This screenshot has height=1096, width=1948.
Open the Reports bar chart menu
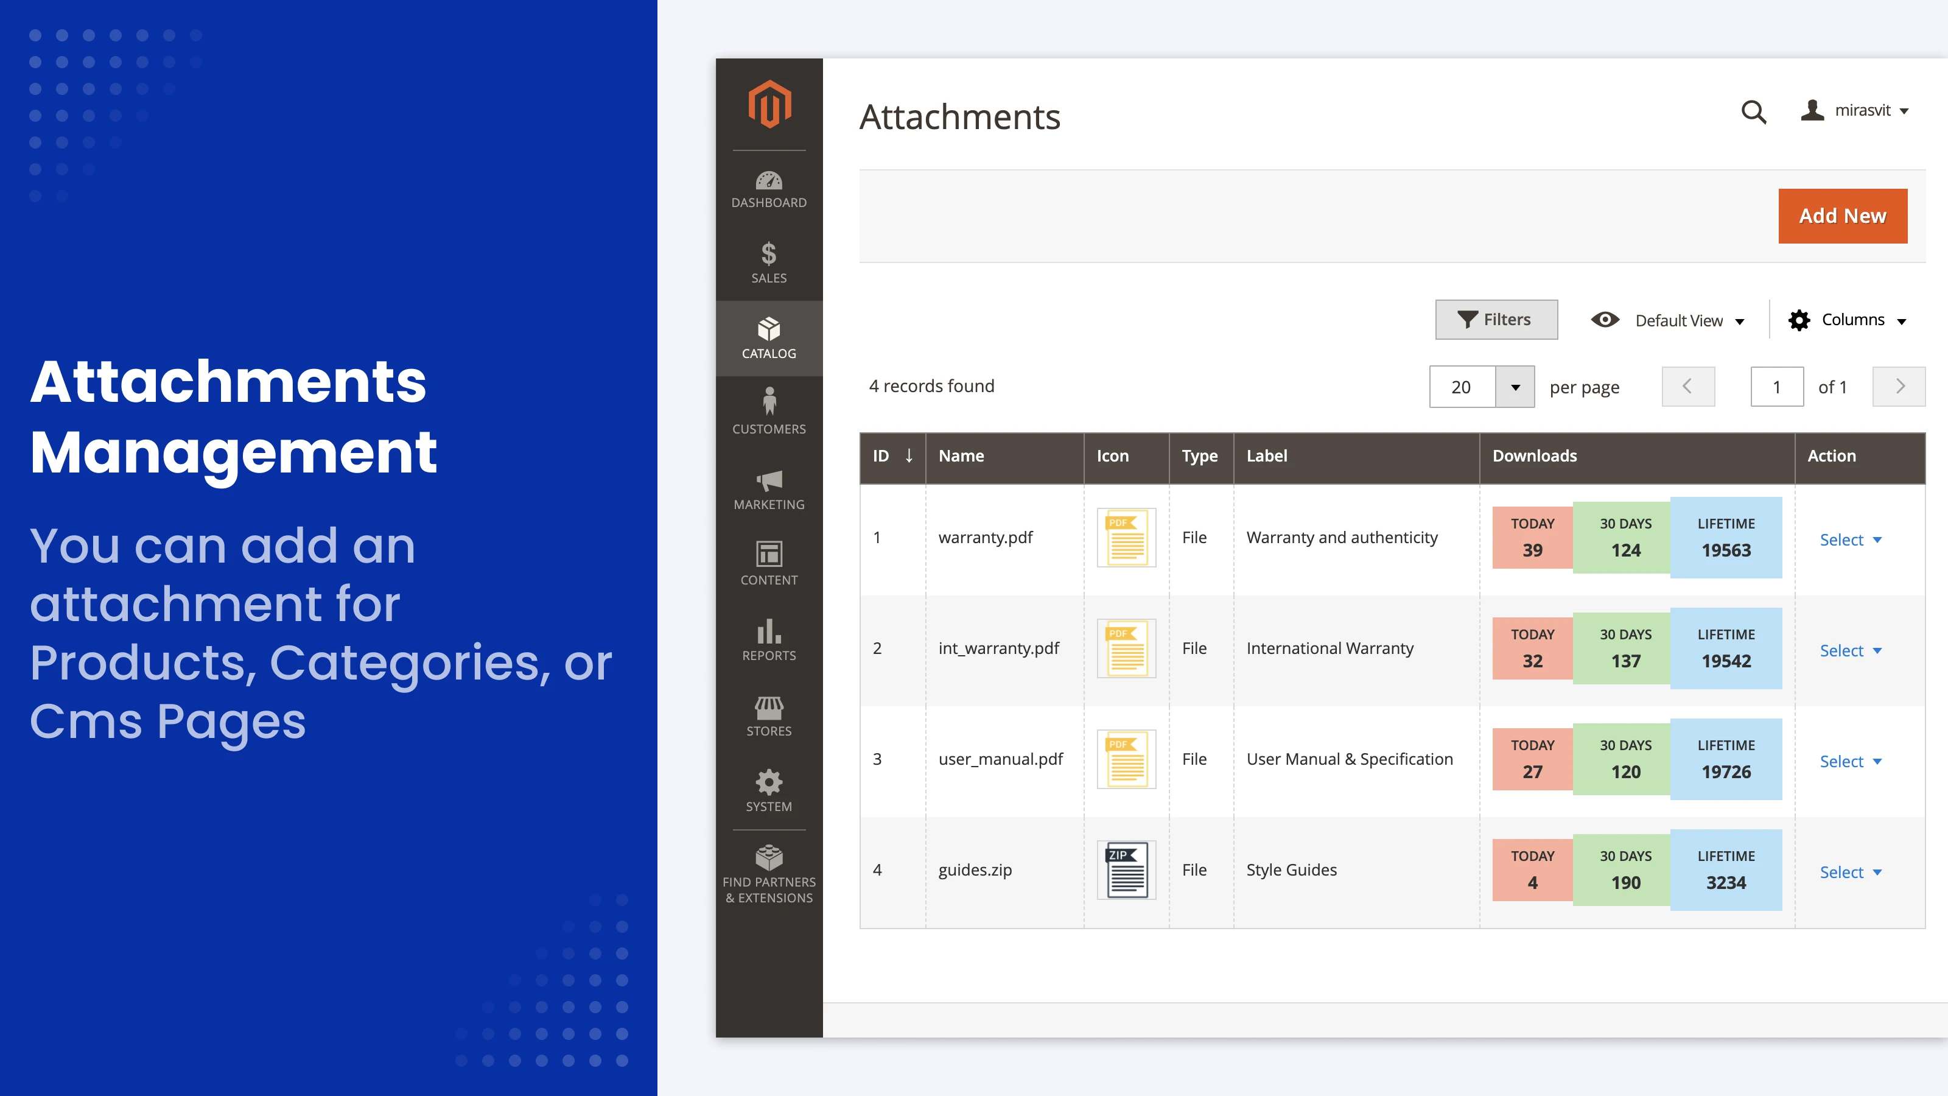coord(769,641)
